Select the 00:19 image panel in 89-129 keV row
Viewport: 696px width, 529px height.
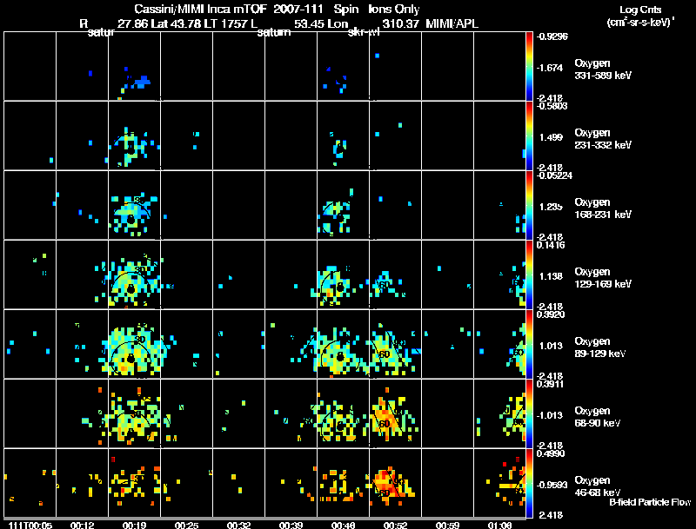(134, 344)
